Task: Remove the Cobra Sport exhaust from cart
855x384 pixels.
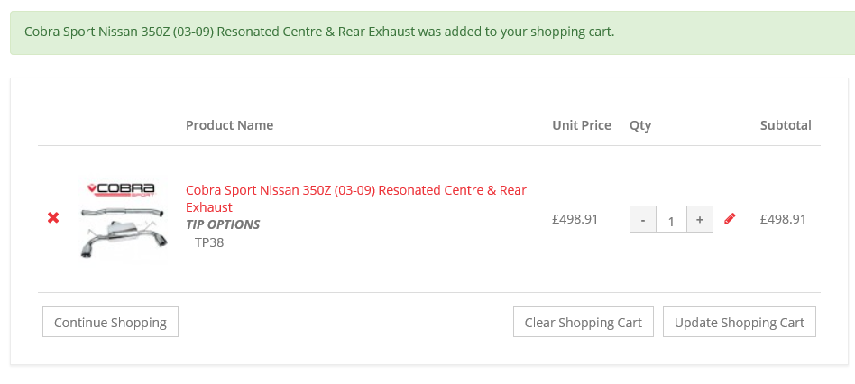Action: 53,218
